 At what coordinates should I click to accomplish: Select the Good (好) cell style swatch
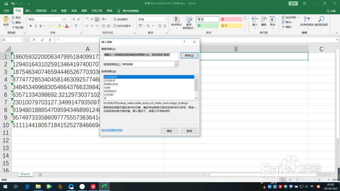pyautogui.click(x=207, y=26)
